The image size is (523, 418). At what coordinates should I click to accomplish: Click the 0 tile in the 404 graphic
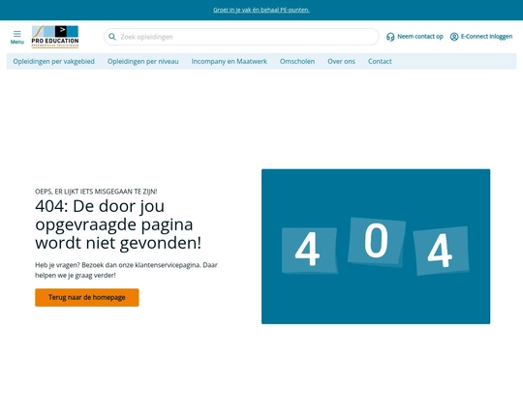[x=377, y=242]
